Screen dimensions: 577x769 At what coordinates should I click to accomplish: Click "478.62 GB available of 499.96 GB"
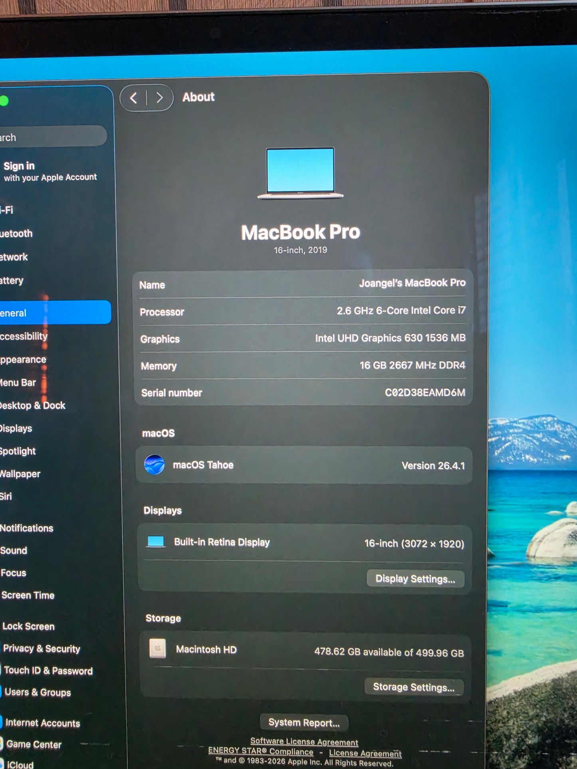click(389, 652)
